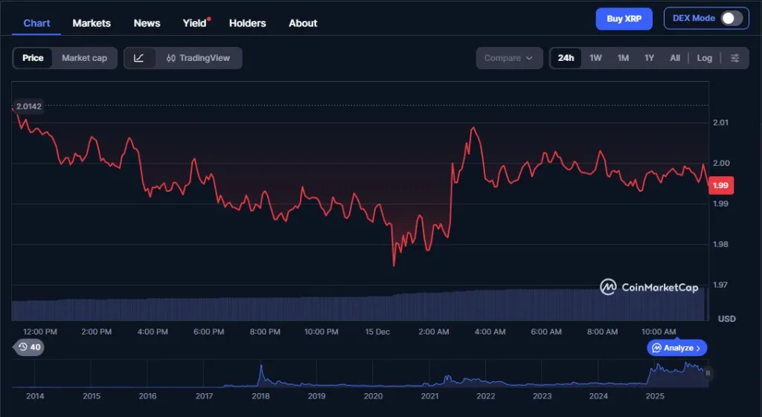Click the current price label 1.99
Viewport: 762px width, 417px height.
720,186
